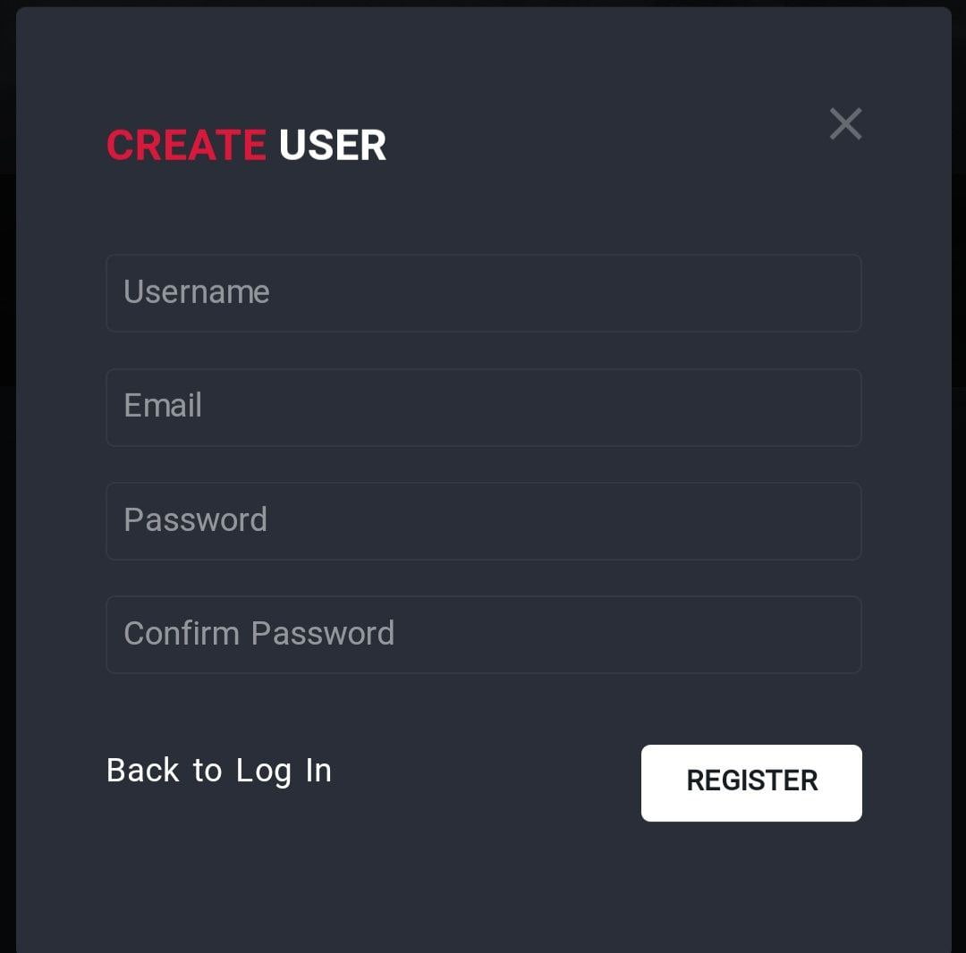Click the Email placeholder text
The height and width of the screenshot is (953, 966).
pos(163,407)
